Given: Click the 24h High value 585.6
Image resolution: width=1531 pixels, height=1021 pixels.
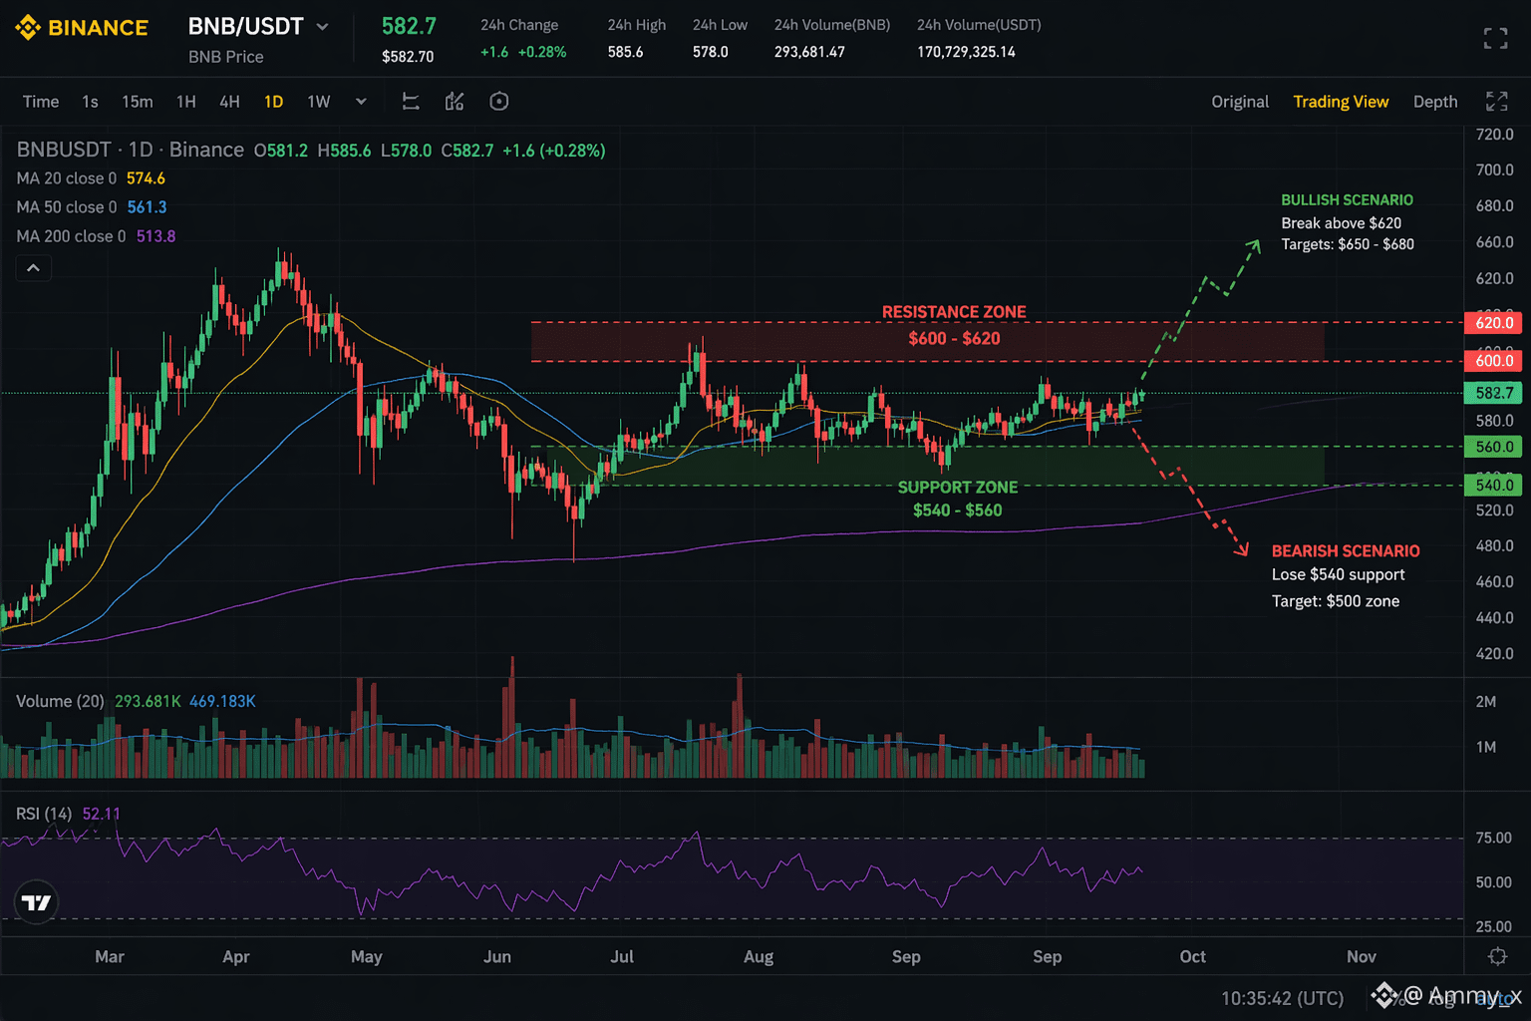Looking at the screenshot, I should click(x=625, y=52).
